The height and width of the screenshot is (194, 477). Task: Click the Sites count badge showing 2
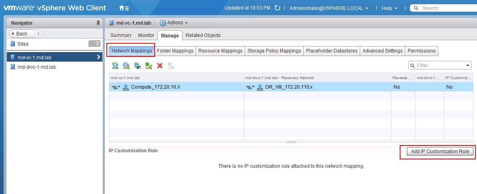point(94,43)
